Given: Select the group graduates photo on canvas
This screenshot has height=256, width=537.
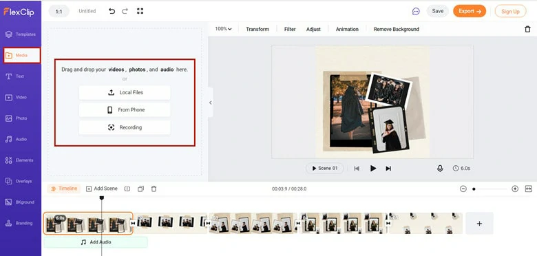Looking at the screenshot, I should pyautogui.click(x=388, y=90).
